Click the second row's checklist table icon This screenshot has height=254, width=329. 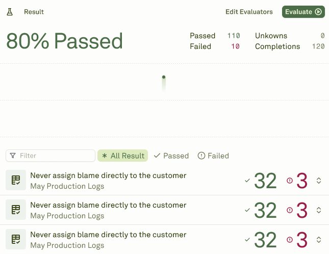point(16,210)
